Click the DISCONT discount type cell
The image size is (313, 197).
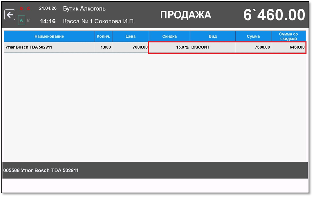click(213, 47)
